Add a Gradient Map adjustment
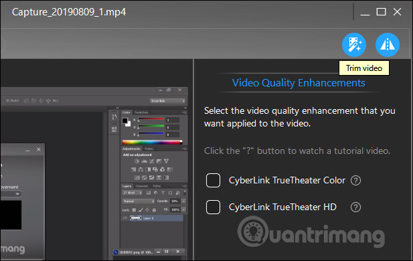The height and width of the screenshot is (261, 413). (x=166, y=177)
